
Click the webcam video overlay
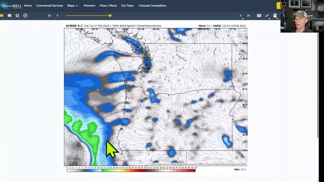coord(302,16)
